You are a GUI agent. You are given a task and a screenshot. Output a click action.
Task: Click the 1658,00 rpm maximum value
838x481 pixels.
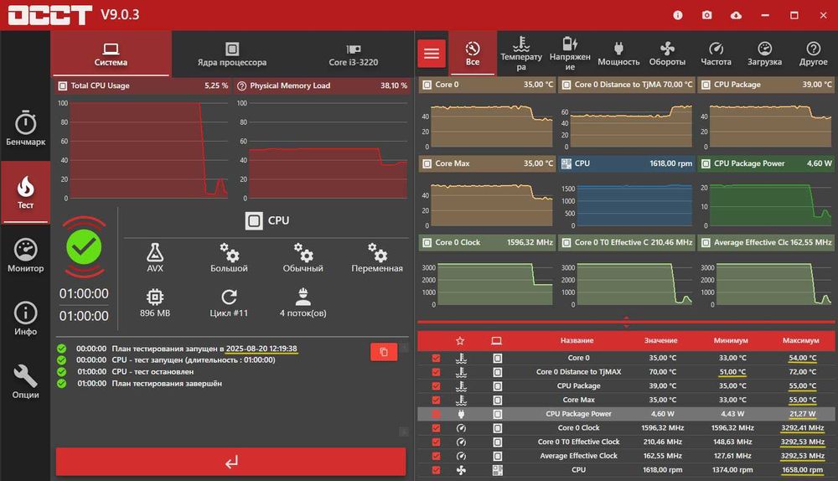(x=802, y=470)
